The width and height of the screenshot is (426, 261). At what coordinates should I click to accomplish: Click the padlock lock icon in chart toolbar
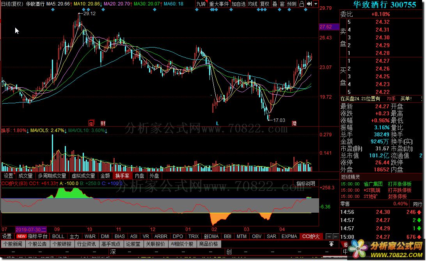point(302,4)
